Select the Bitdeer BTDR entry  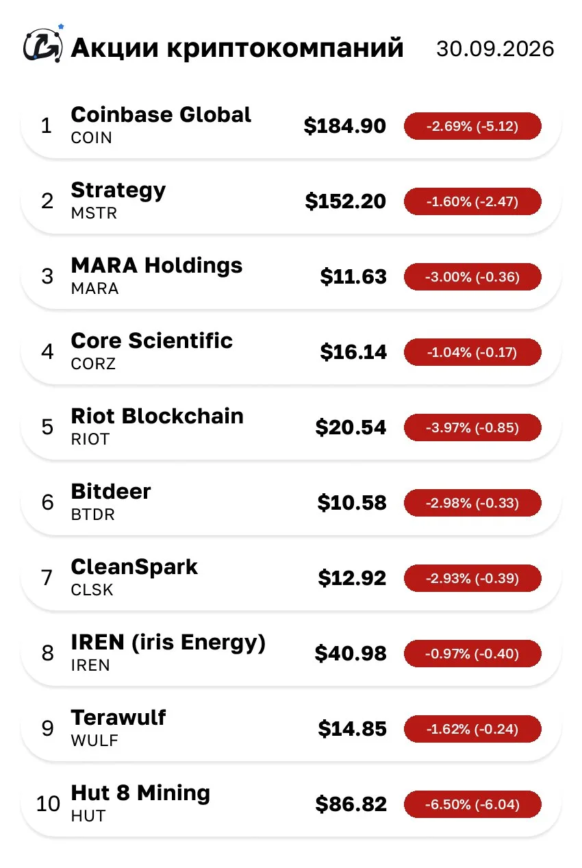point(291,503)
